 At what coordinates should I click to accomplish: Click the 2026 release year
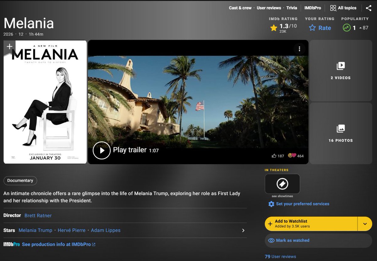(8, 34)
